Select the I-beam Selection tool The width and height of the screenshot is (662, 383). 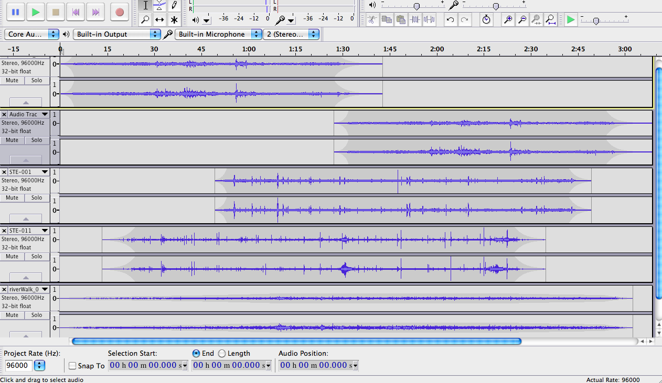[146, 6]
